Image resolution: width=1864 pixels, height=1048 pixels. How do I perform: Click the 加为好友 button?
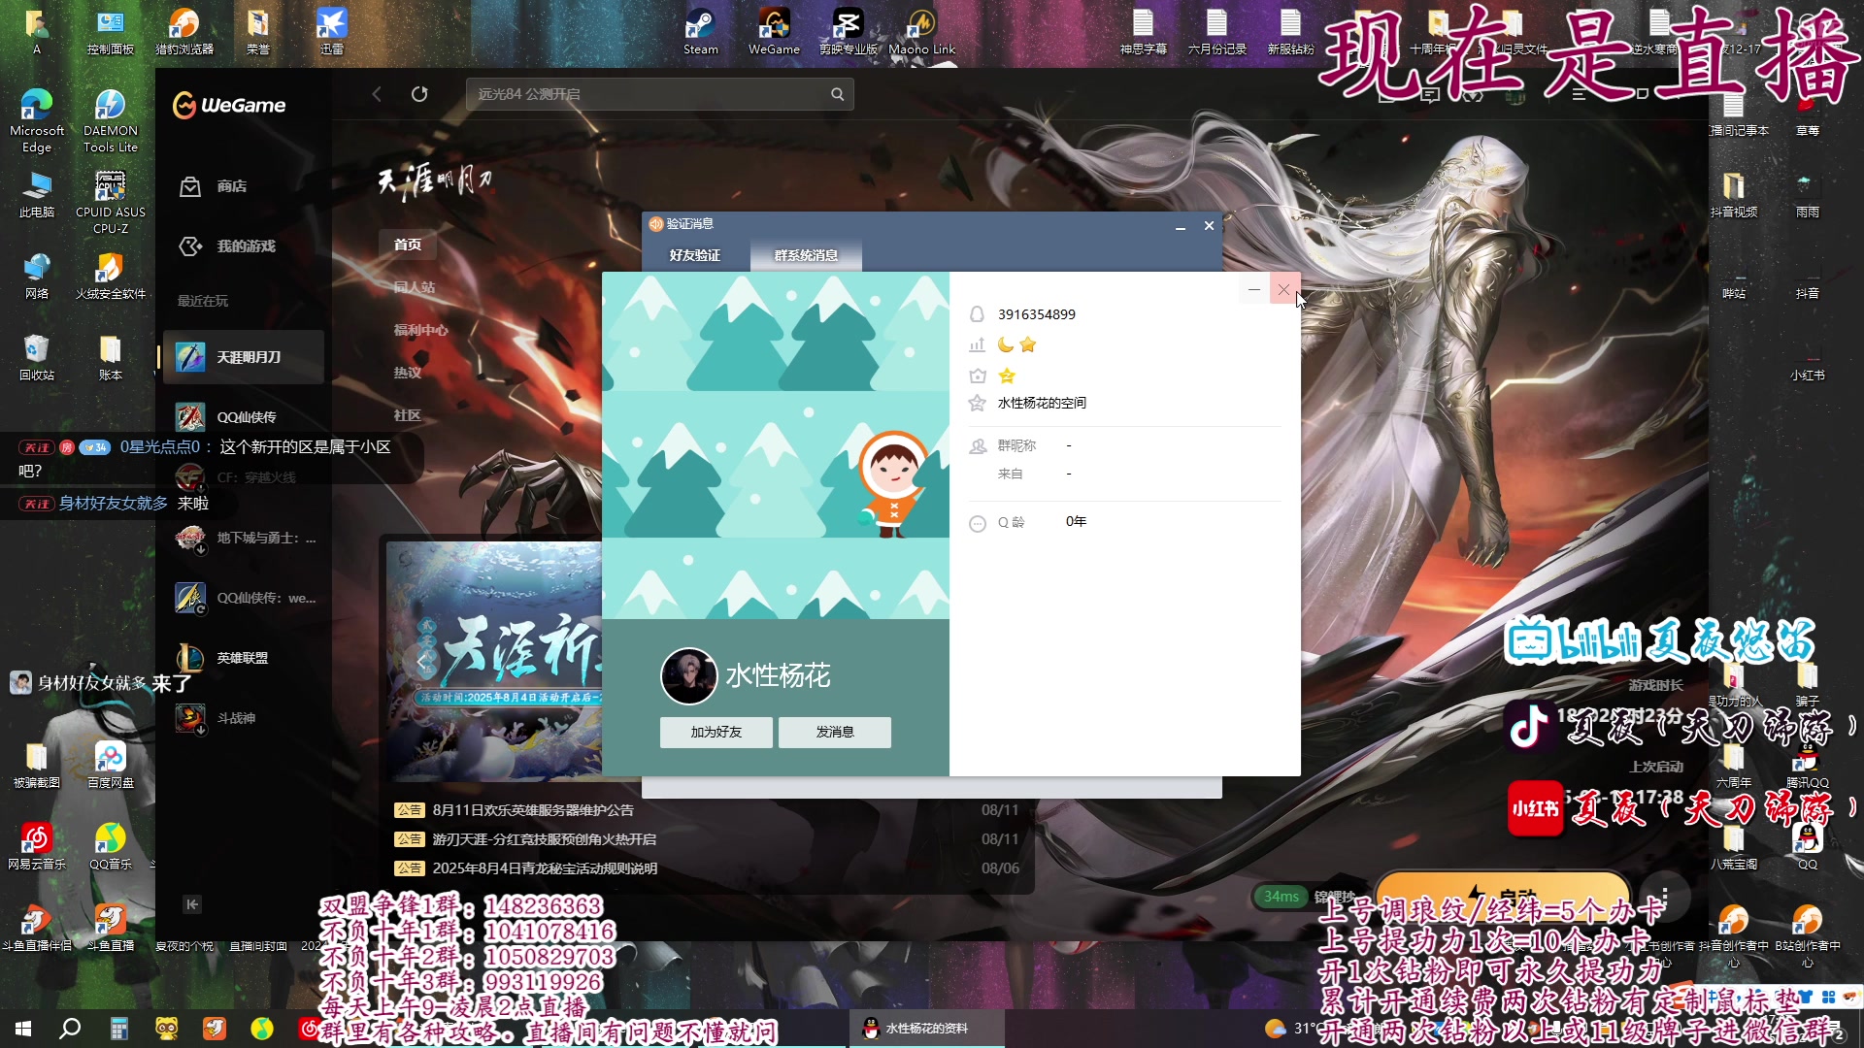coord(716,733)
